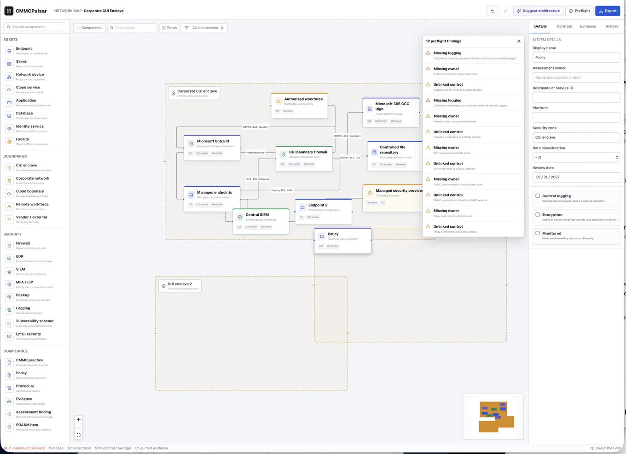Viewport: 626px width, 454px height.
Task: Click the Export button
Action: [x=608, y=11]
